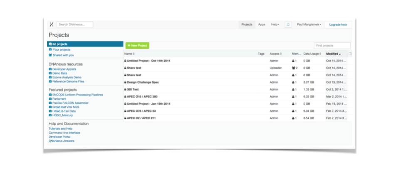Click the briefcase icon next to Developer Applets
Screen dimensions: 416x176
[50, 69]
